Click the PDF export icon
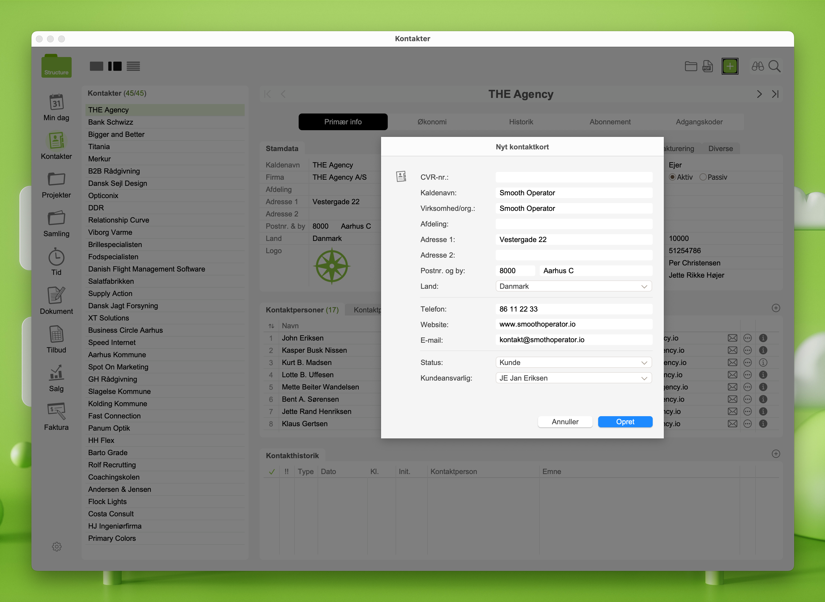The width and height of the screenshot is (825, 602). 707,66
